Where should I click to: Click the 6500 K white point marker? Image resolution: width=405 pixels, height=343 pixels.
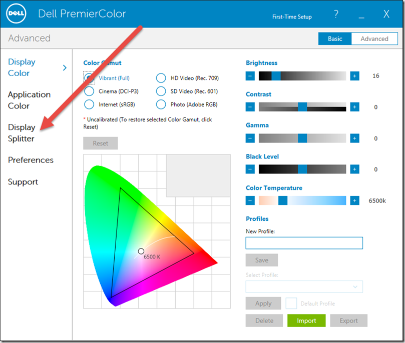pyautogui.click(x=141, y=251)
